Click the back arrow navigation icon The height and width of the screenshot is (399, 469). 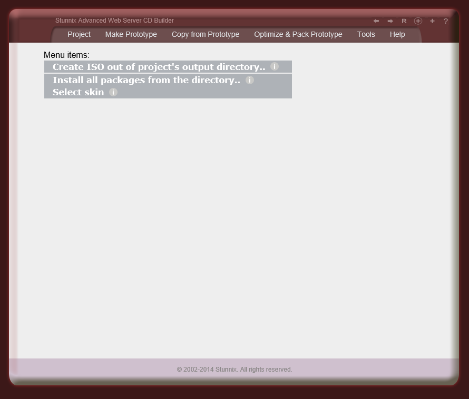(376, 21)
